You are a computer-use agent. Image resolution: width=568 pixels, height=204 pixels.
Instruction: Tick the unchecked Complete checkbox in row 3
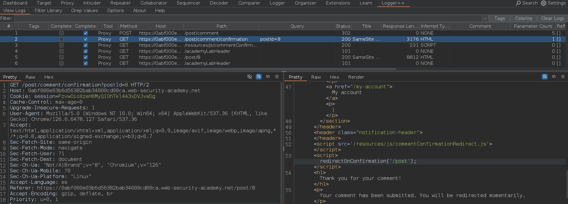click(x=61, y=45)
